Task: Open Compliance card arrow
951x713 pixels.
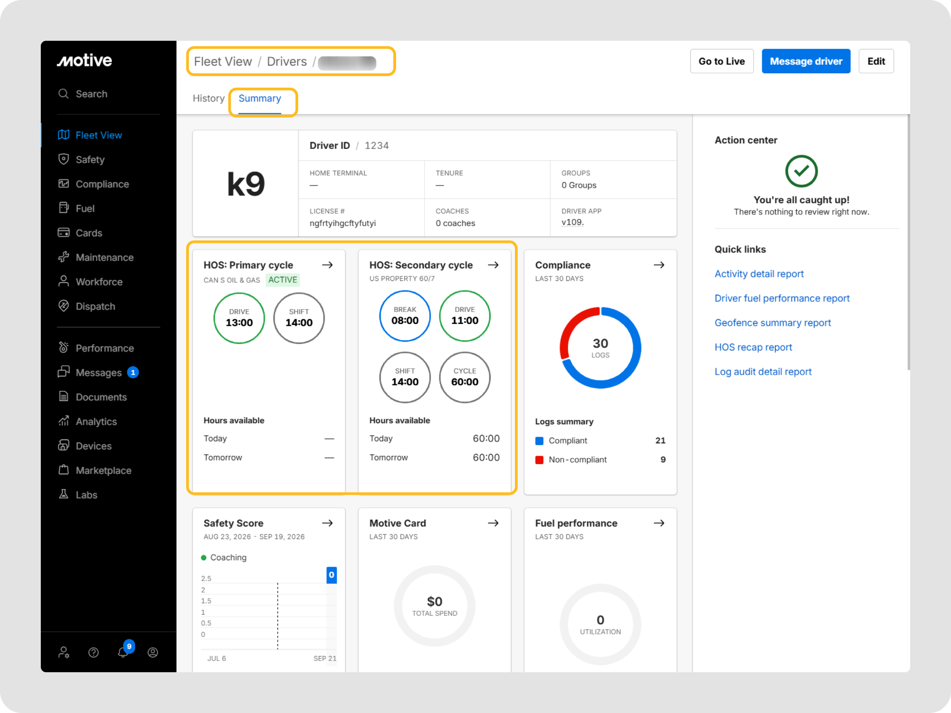Action: click(659, 265)
